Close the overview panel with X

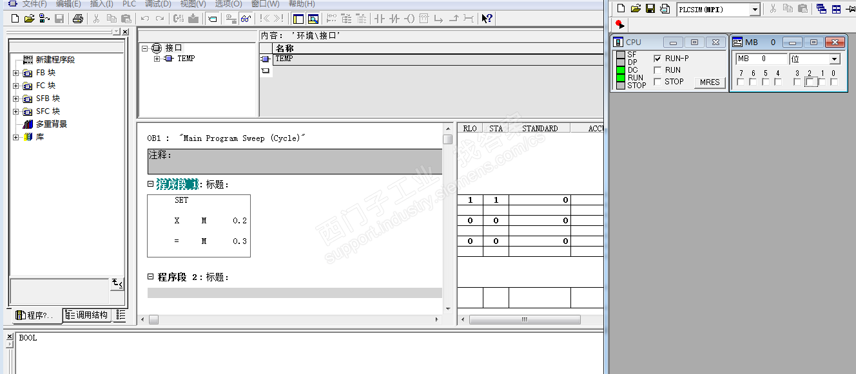coord(124,32)
